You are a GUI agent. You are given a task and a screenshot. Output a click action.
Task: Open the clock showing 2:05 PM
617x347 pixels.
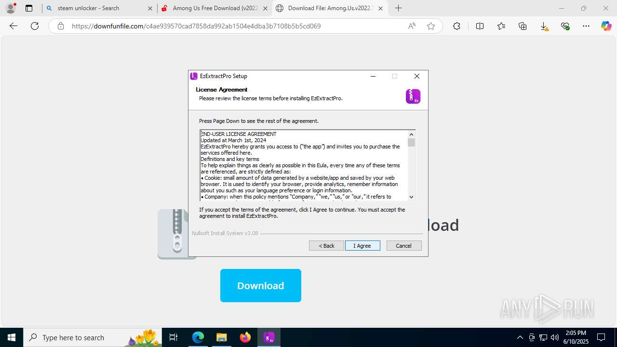pos(575,337)
